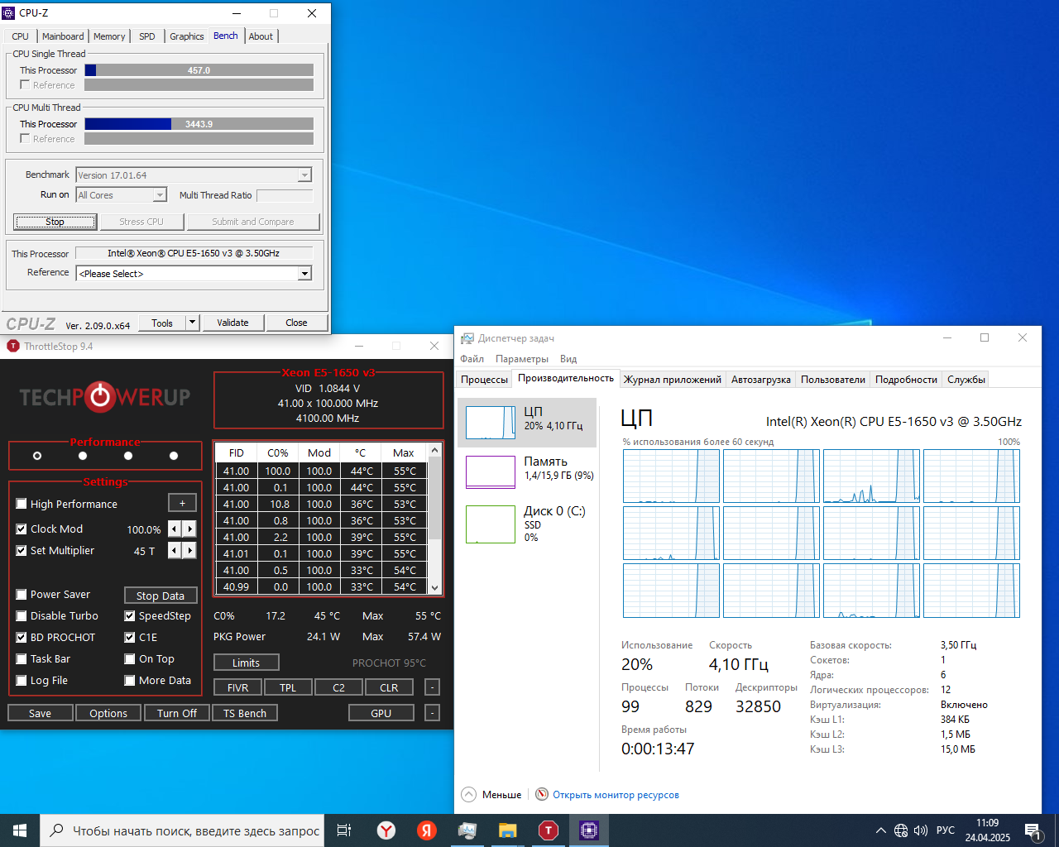Enable the Log File checkbox
Screen dimensions: 1059x847
(x=22, y=680)
